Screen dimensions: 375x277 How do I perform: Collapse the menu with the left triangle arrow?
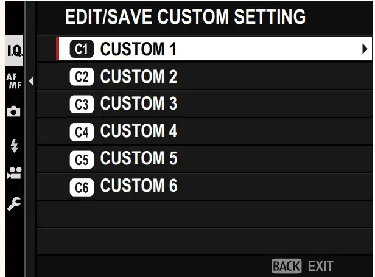click(x=31, y=80)
